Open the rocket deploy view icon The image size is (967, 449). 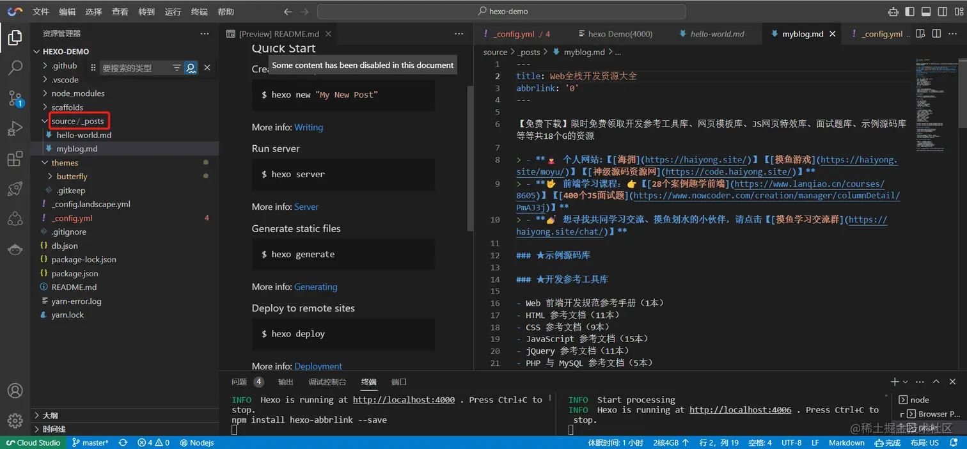pos(15,189)
